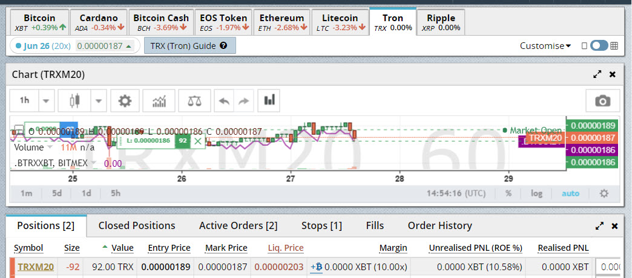Cancel the limit order on chart
The height and width of the screenshot is (278, 632).
[x=197, y=141]
